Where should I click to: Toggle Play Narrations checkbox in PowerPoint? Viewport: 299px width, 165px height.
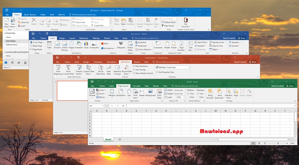click(134, 66)
